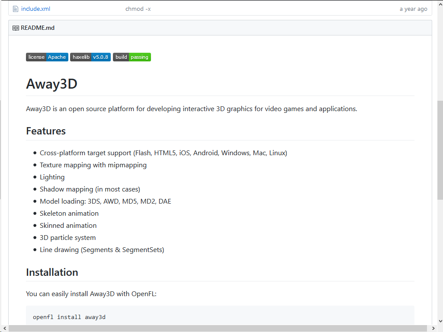Click the vertical scrollbar thumb
Viewport: 443px width, 332px height.
[440, 149]
